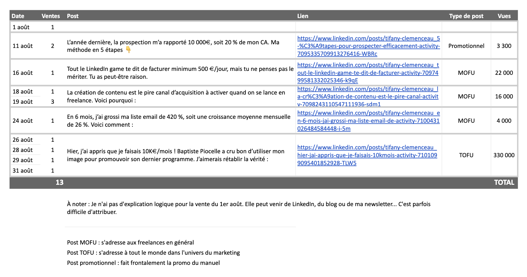Click the MOFU cell in the 4 000 views row
The image size is (527, 277).
(466, 121)
